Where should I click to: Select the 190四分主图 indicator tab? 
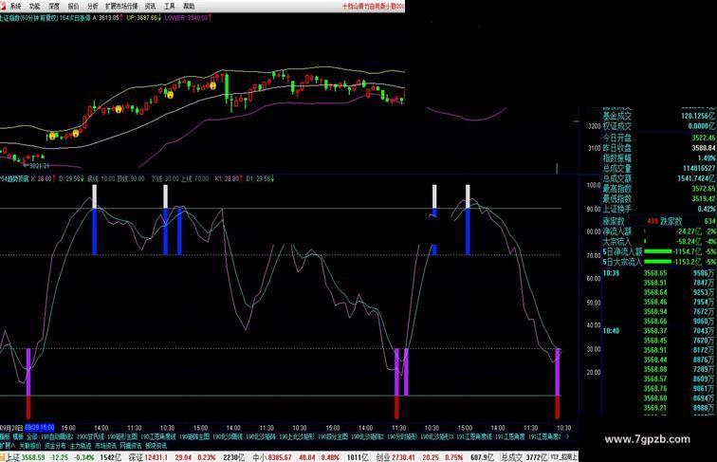coord(333,436)
